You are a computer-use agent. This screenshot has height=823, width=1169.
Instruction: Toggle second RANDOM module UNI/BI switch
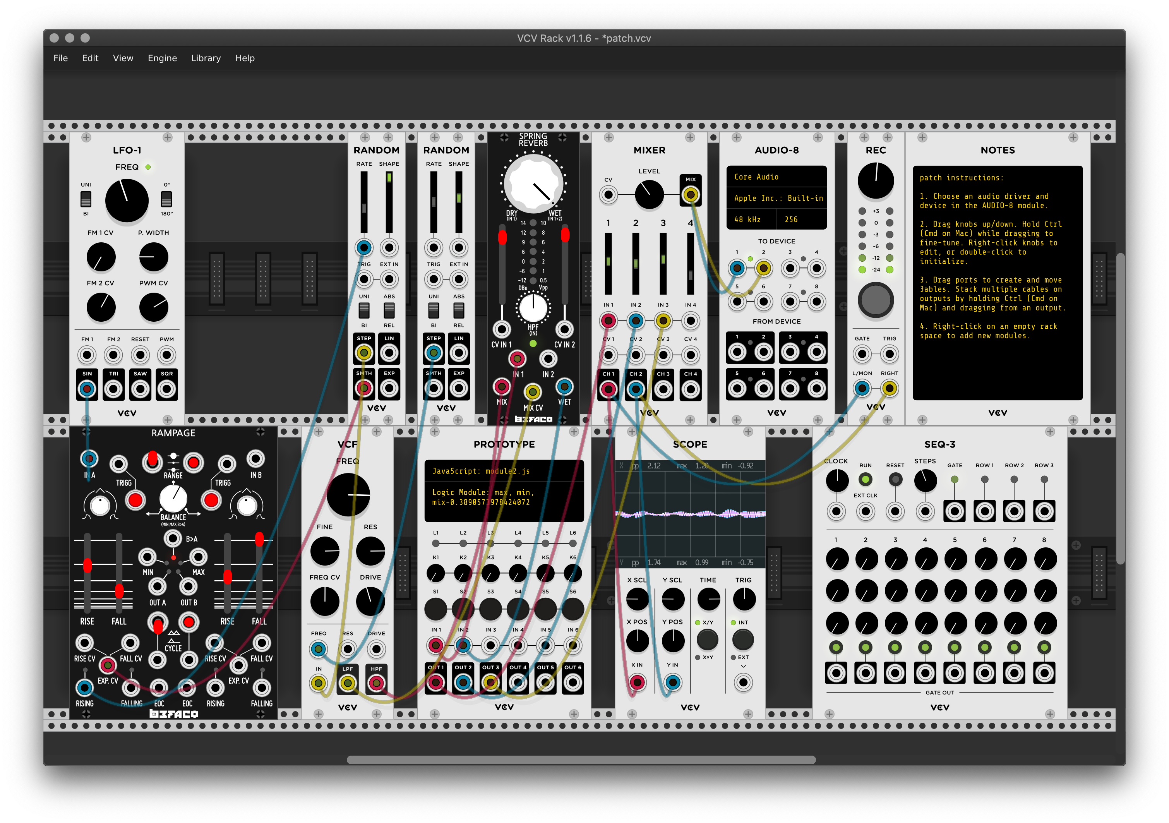click(x=434, y=310)
